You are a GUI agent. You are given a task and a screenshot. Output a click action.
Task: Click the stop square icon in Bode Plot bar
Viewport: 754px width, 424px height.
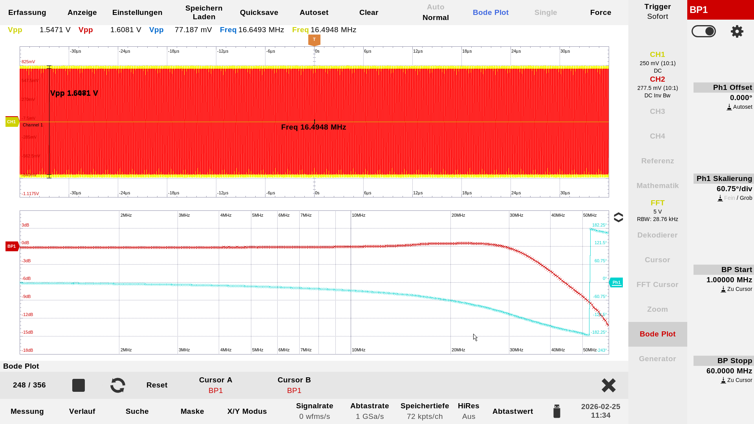[x=79, y=385]
